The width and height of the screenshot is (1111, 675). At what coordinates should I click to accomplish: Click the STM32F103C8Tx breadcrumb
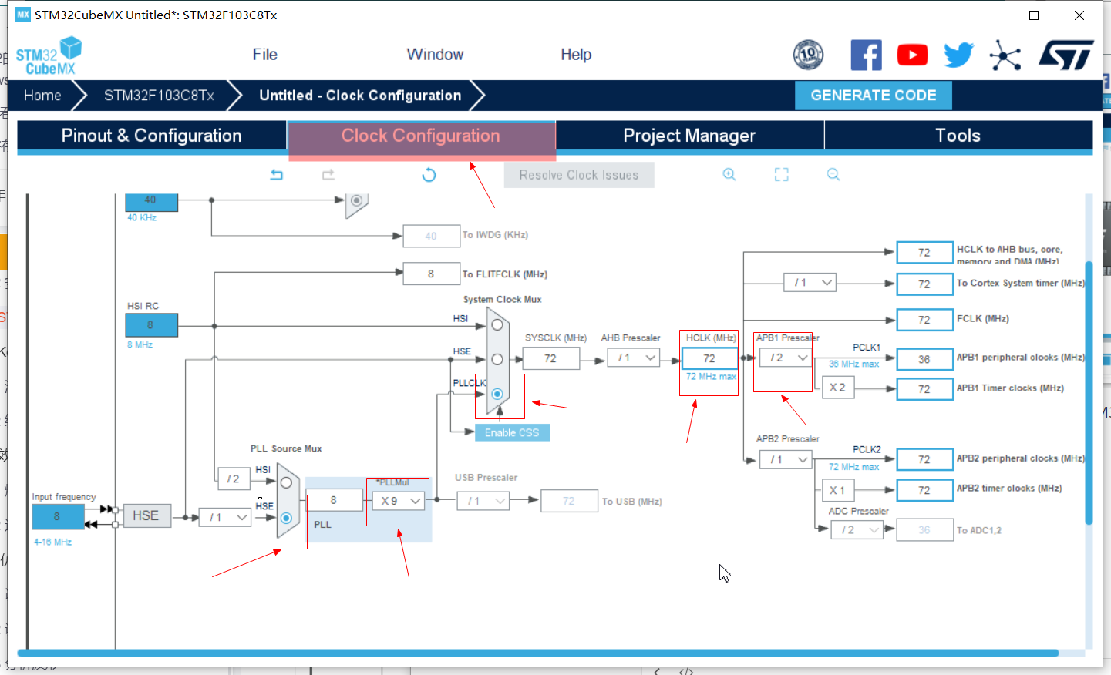tap(159, 96)
